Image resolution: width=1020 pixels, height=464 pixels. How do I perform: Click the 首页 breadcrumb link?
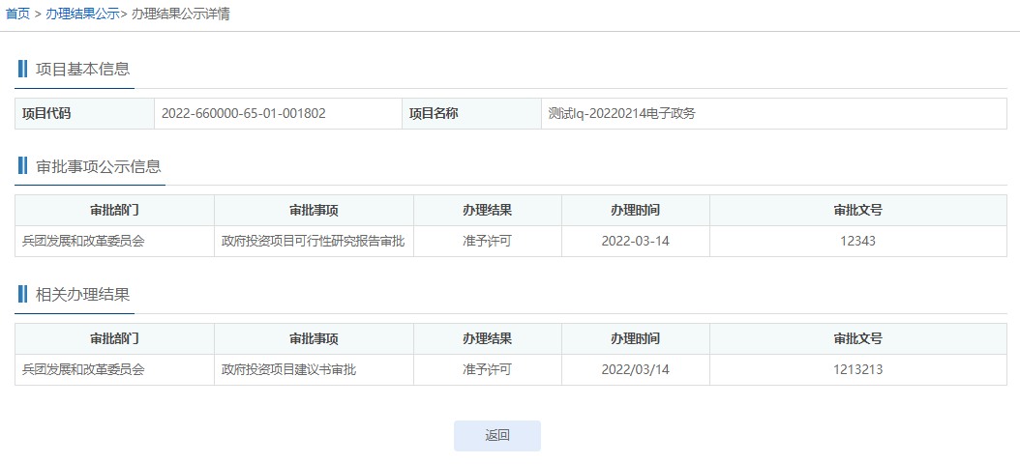click(x=17, y=14)
